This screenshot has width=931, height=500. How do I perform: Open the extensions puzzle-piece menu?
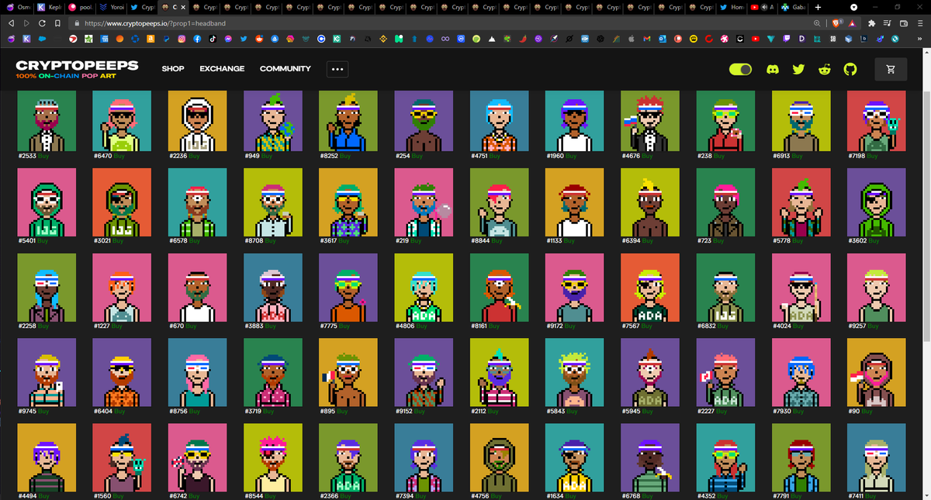(871, 24)
